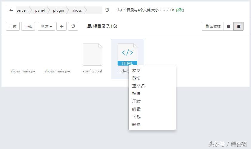251x149 pixels.
Task: Click the toolbar back arrow button
Action: [61, 26]
